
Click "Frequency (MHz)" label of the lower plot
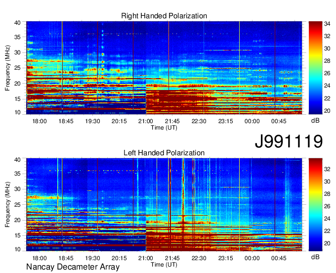[7, 205]
